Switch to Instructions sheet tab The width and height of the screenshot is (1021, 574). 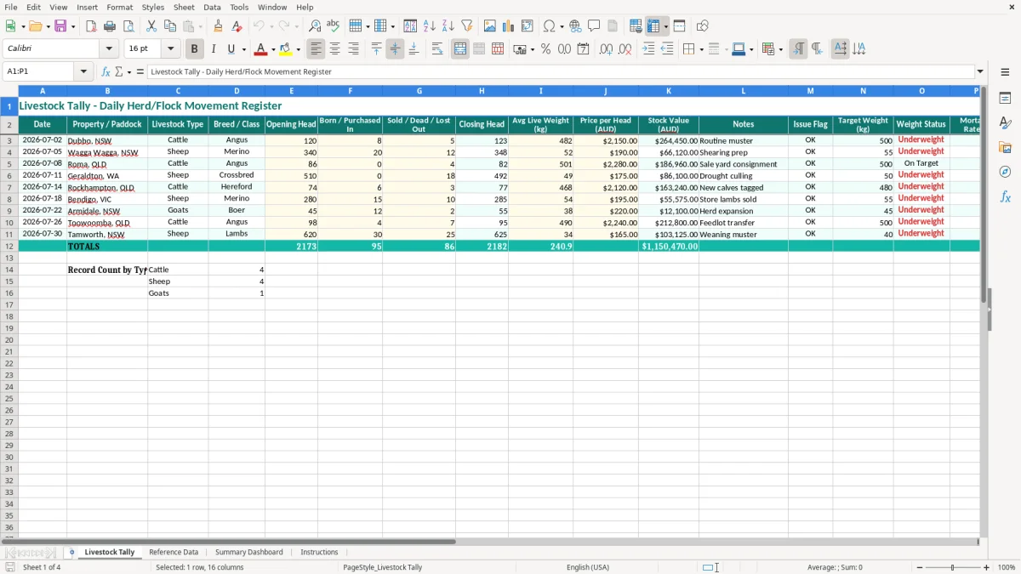click(319, 552)
